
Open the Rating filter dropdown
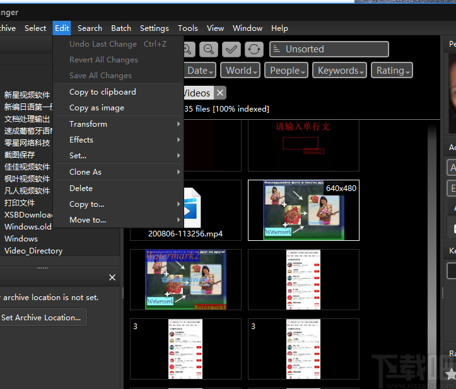pyautogui.click(x=392, y=71)
